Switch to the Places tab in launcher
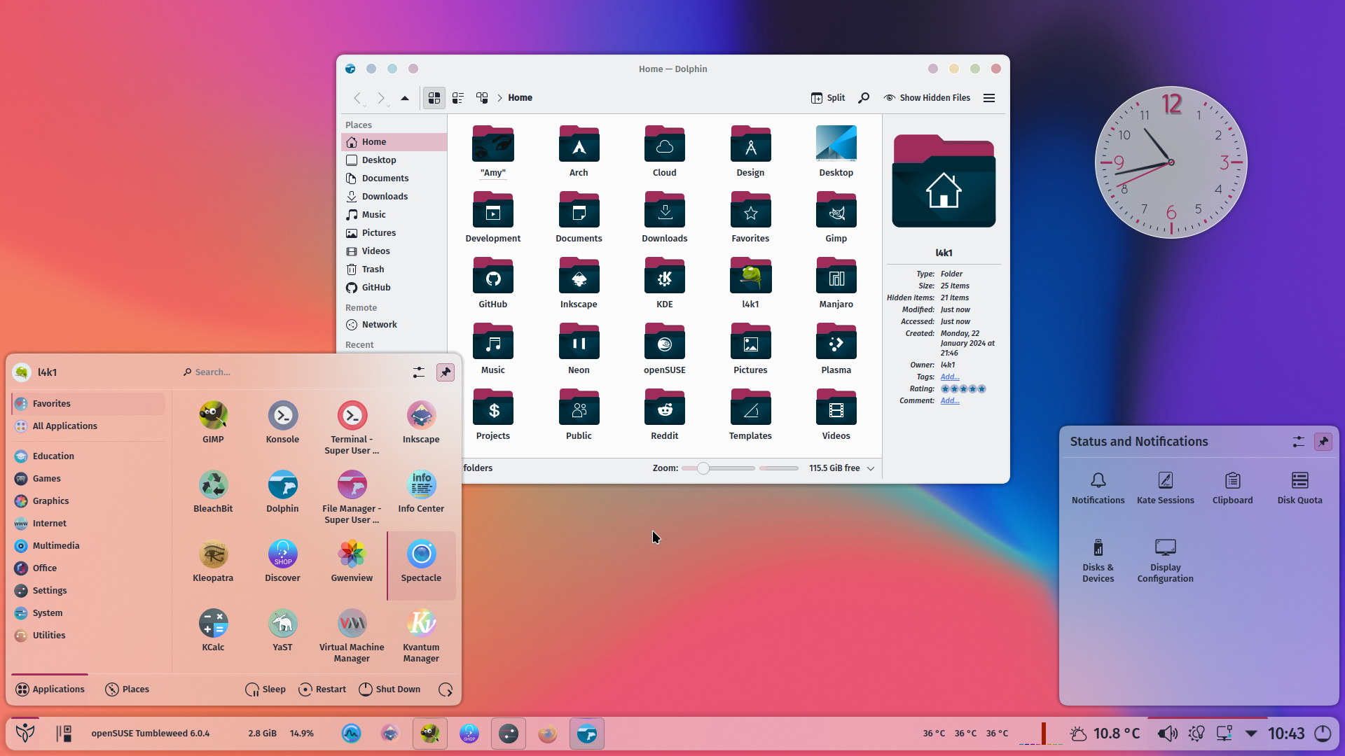The image size is (1345, 756). click(127, 689)
